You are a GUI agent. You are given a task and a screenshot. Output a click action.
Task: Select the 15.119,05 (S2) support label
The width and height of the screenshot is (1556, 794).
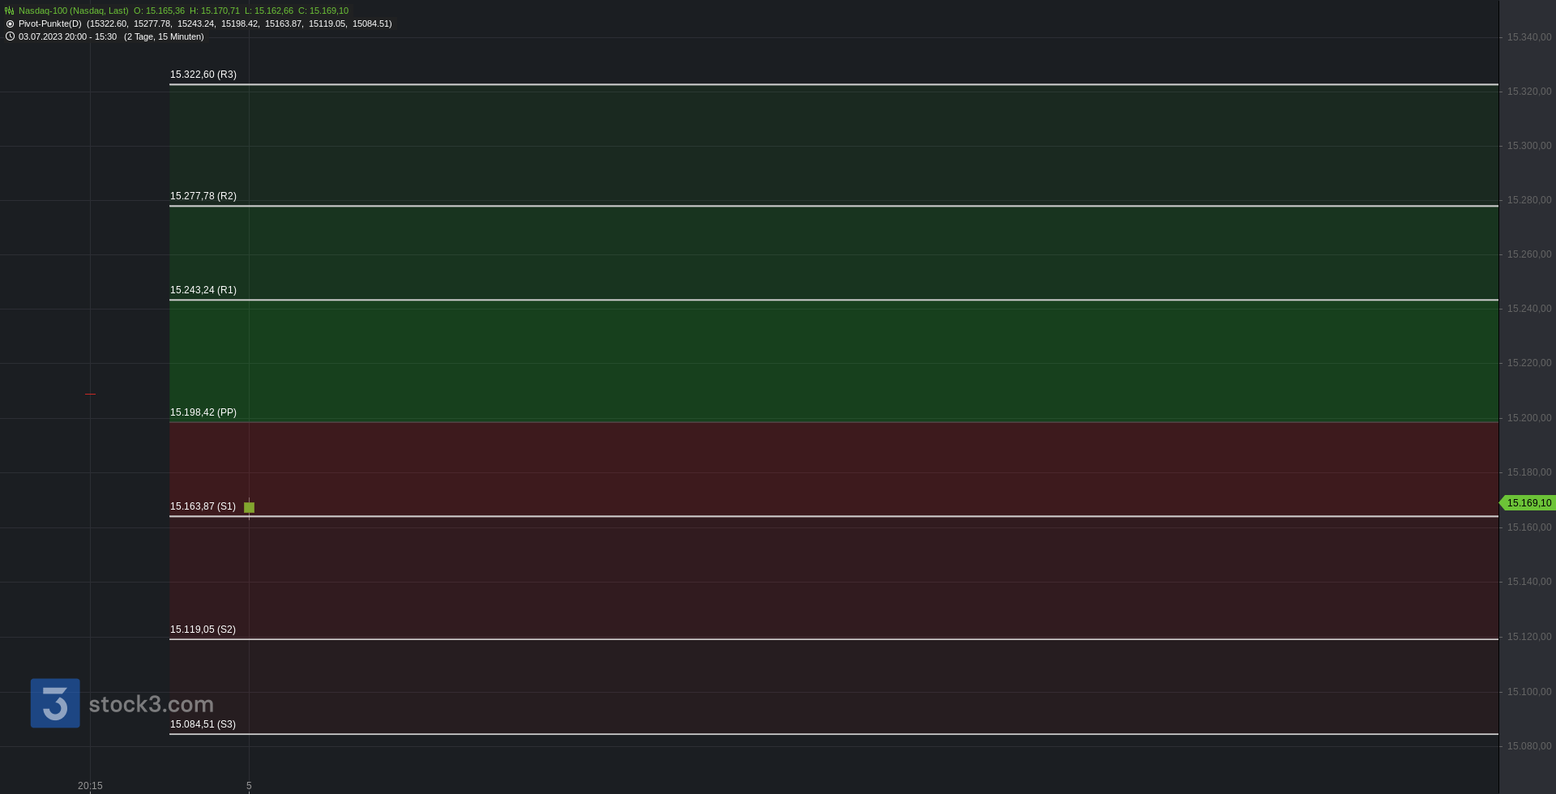pos(203,630)
